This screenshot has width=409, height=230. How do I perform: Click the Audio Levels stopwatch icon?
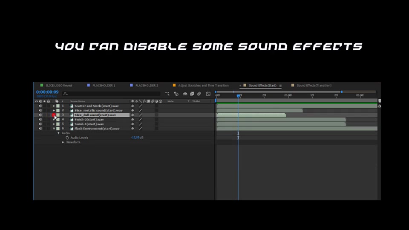[67, 138]
